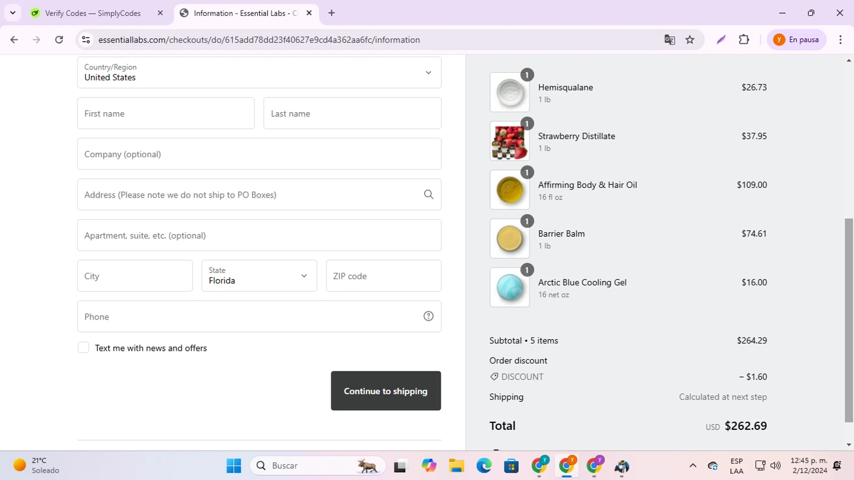854x480 pixels.
Task: Select the Information - Essential Labs tab
Action: point(245,13)
